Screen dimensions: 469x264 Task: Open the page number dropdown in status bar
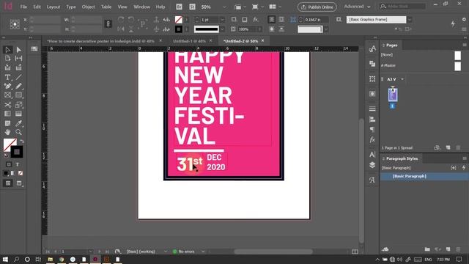pos(90,252)
